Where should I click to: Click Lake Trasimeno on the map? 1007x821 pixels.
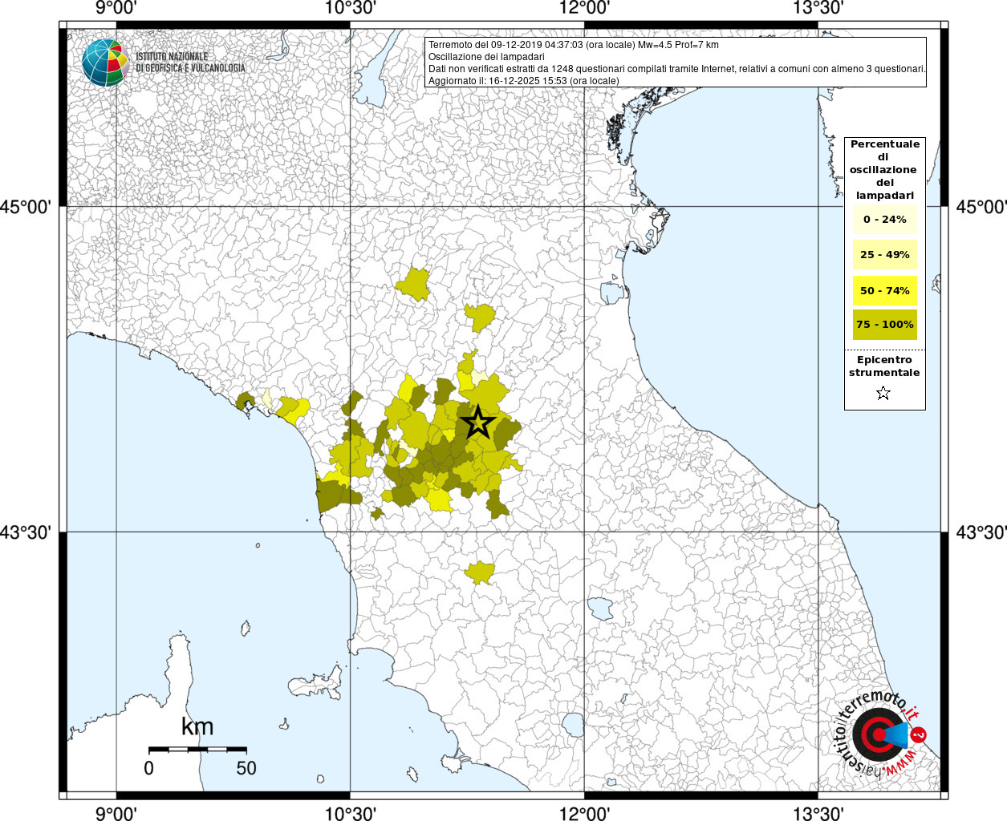coord(599,609)
